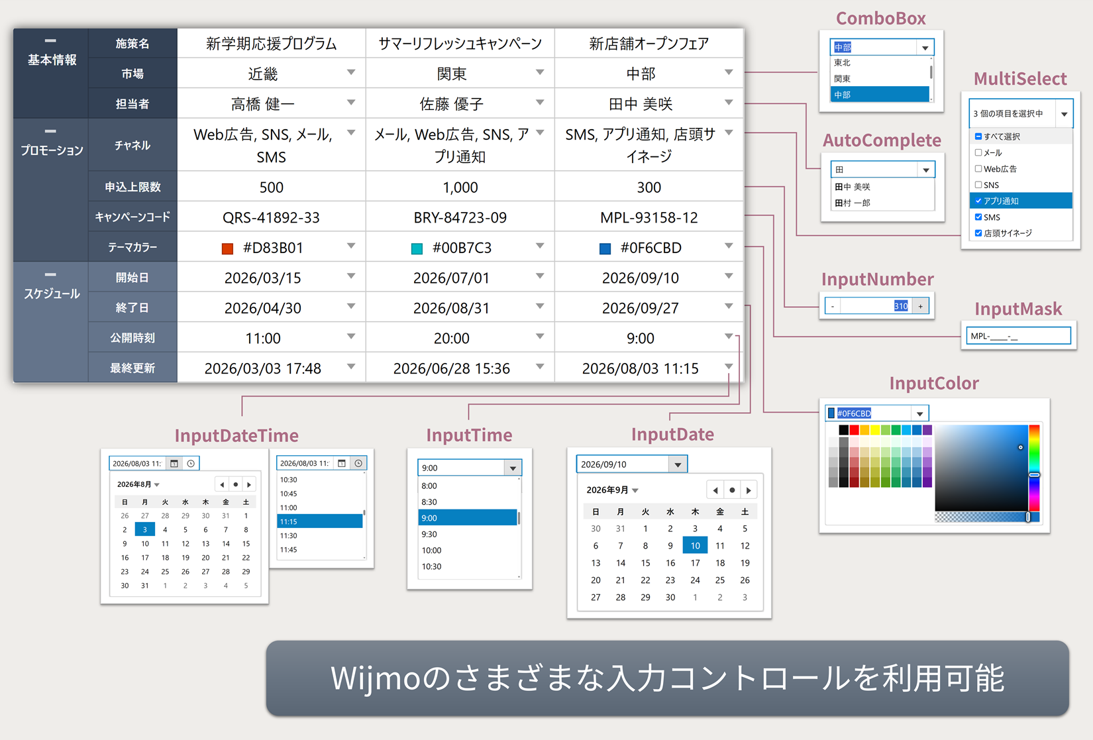Collapse the プロモーション row group
1093x740 pixels.
(x=50, y=131)
